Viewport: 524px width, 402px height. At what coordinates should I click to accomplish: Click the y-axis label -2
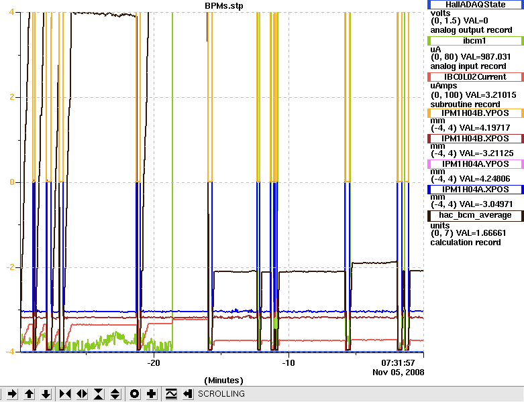[11, 267]
